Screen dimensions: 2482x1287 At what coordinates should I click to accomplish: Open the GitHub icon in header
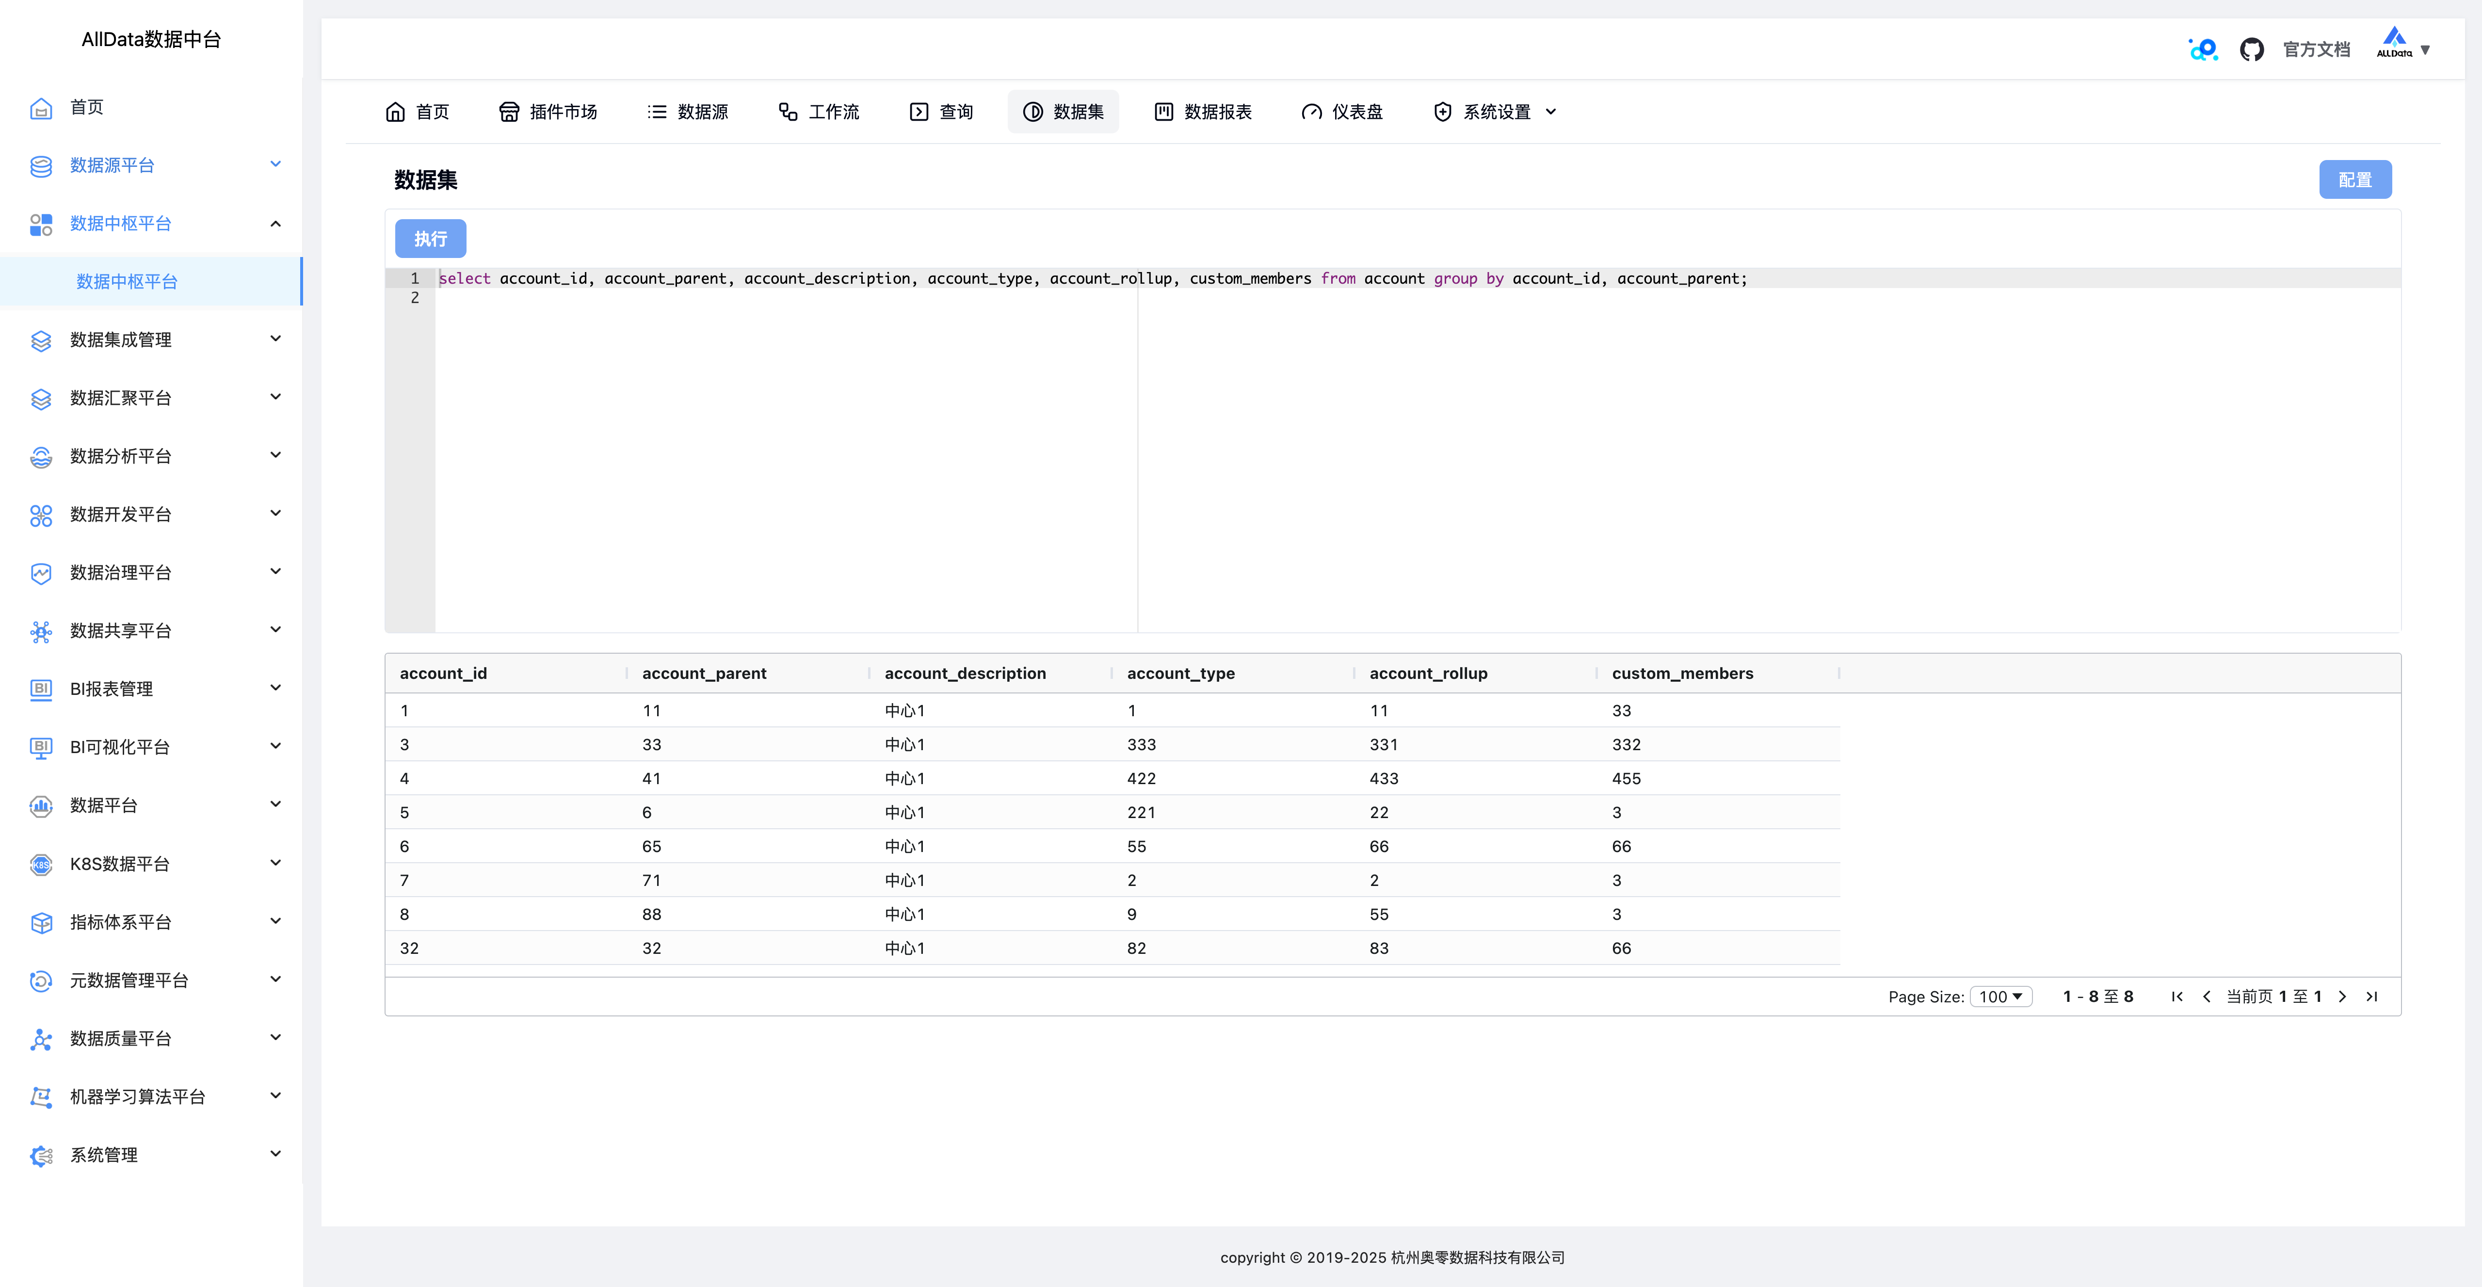2252,49
